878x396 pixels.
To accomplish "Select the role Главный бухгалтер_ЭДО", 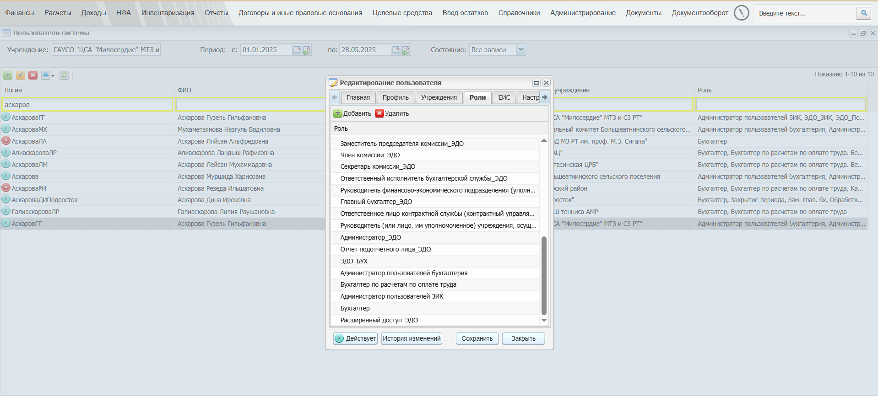I will point(435,202).
